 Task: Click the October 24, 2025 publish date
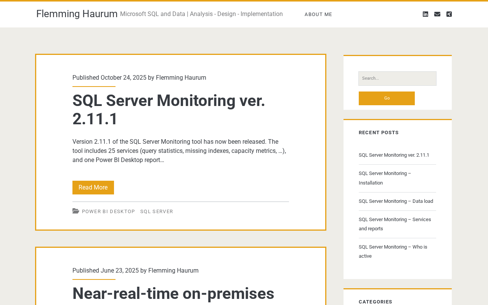click(124, 78)
